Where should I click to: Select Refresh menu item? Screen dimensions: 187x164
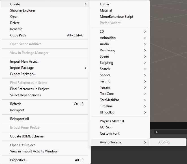tap(45, 104)
